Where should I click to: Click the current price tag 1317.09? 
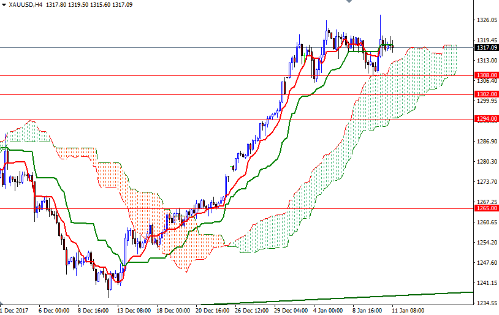pyautogui.click(x=486, y=48)
